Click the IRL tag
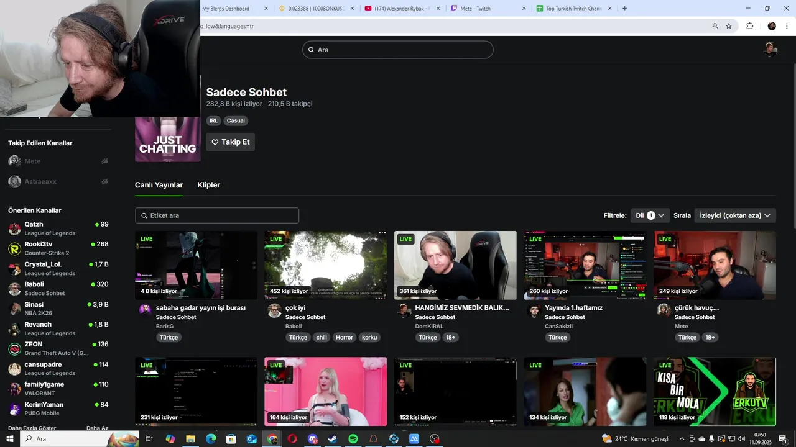This screenshot has height=447, width=796. pyautogui.click(x=214, y=120)
